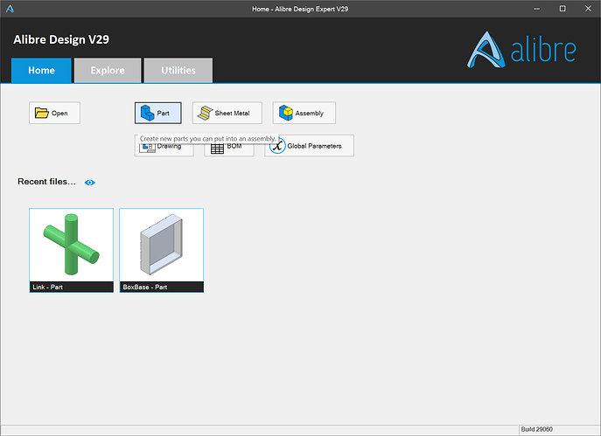
Task: Click the Alibre Design V29 title text
Action: (x=61, y=39)
